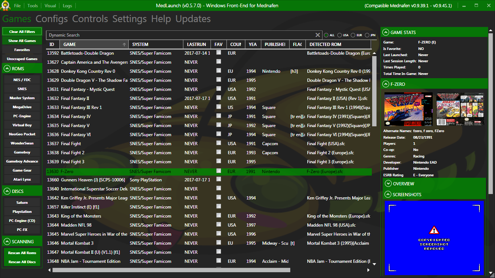Collapse the DISCS sidebar section chevron
This screenshot has width=495, height=278.
tap(7, 191)
